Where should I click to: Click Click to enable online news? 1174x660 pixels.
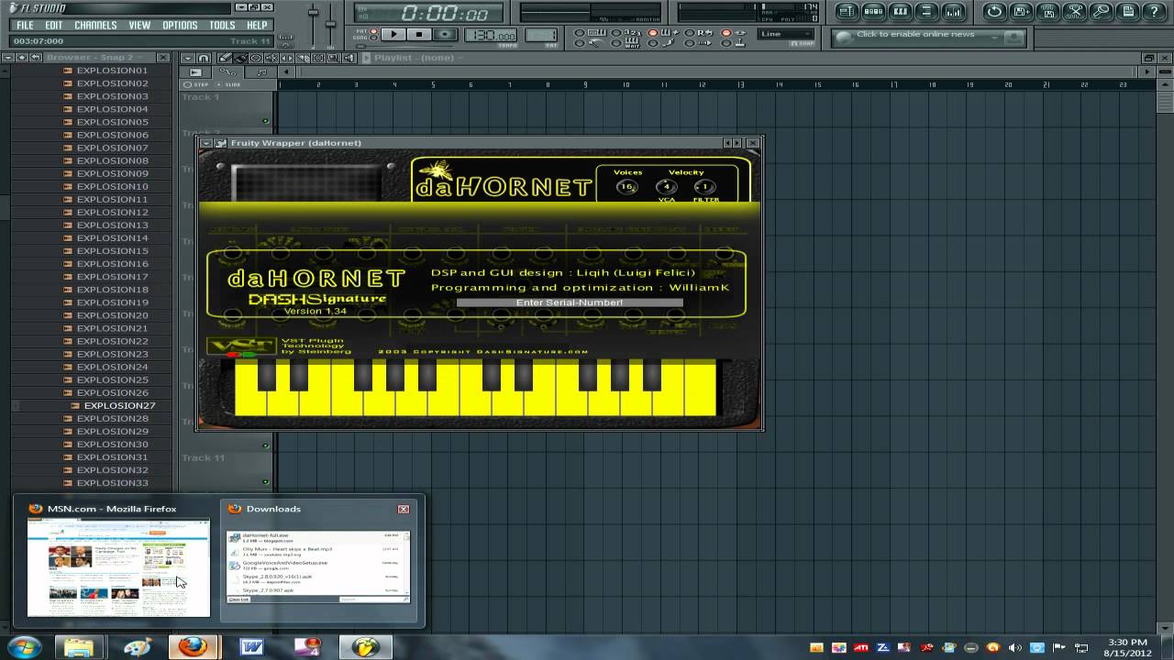tap(915, 35)
